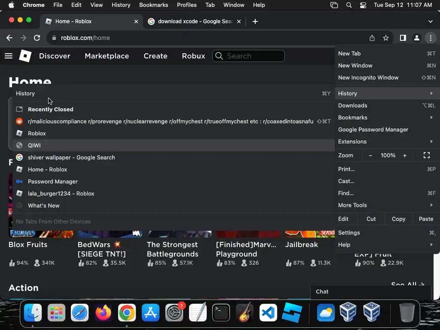Reopen Password Manager history entry
The image size is (440, 330).
click(x=174, y=182)
